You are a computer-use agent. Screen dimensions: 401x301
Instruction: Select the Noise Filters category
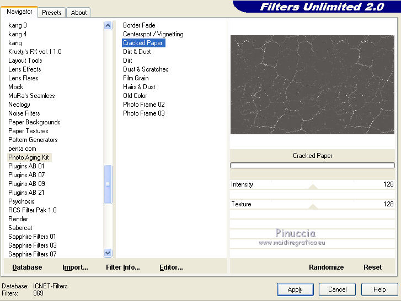click(x=24, y=113)
